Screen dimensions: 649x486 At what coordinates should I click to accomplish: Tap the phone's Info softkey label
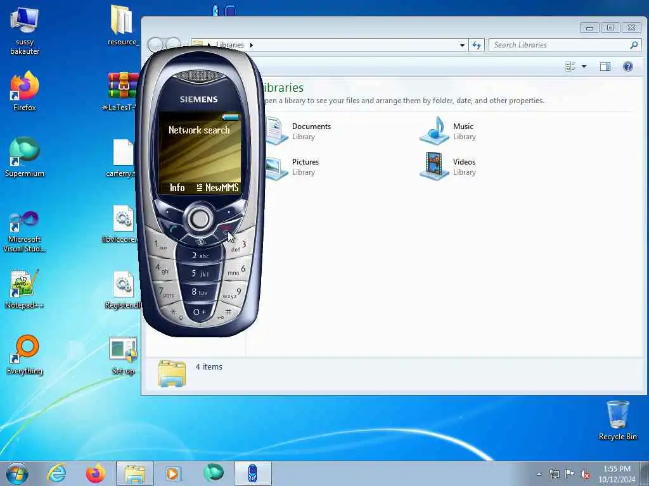[177, 187]
